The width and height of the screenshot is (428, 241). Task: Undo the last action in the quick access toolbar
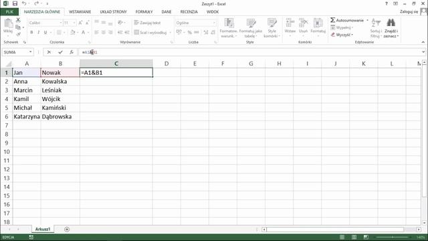(24, 3)
